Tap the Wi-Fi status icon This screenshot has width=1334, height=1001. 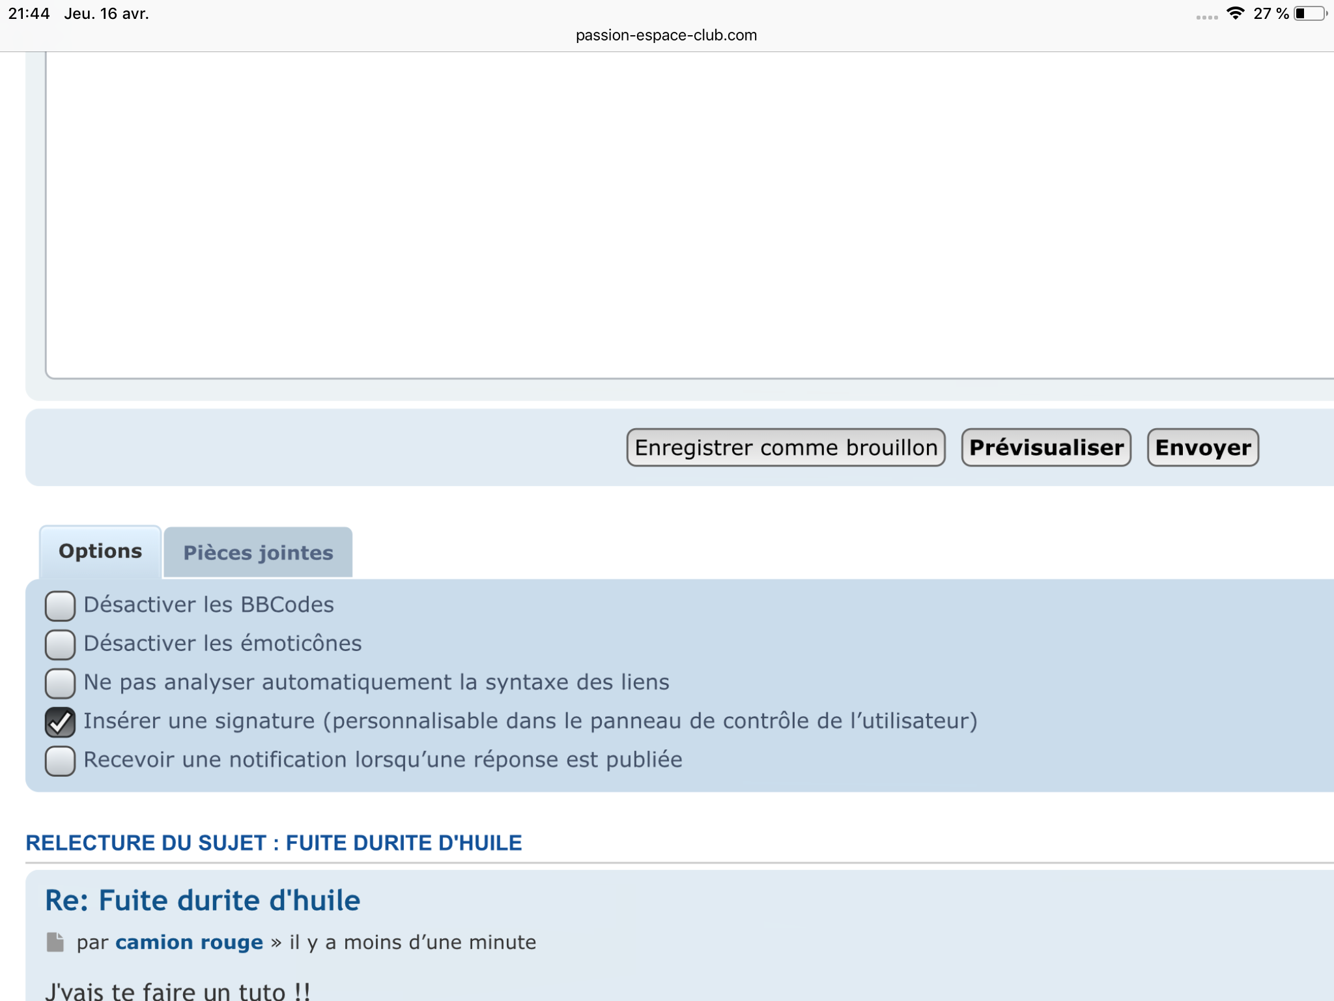pos(1235,14)
